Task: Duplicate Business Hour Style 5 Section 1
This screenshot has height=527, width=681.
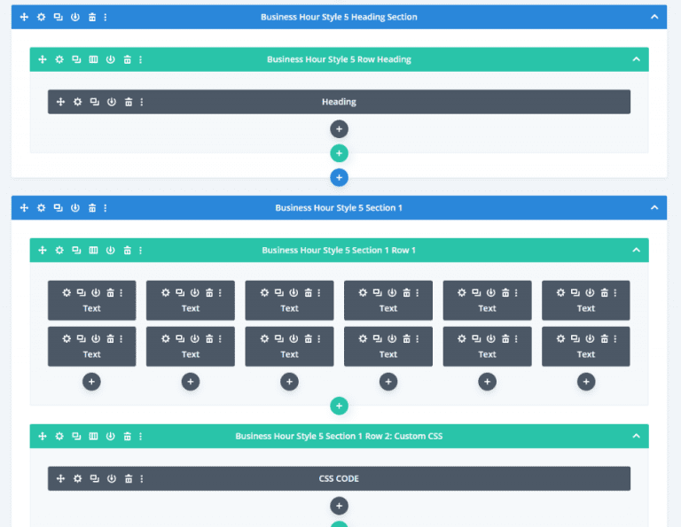Action: click(58, 208)
